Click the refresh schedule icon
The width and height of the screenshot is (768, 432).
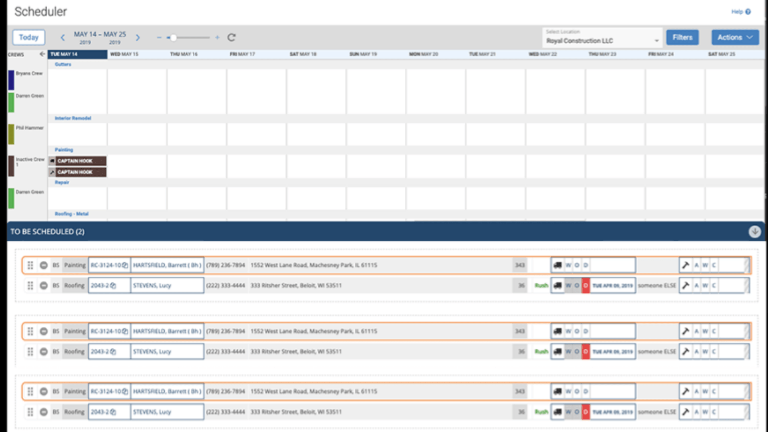point(231,38)
